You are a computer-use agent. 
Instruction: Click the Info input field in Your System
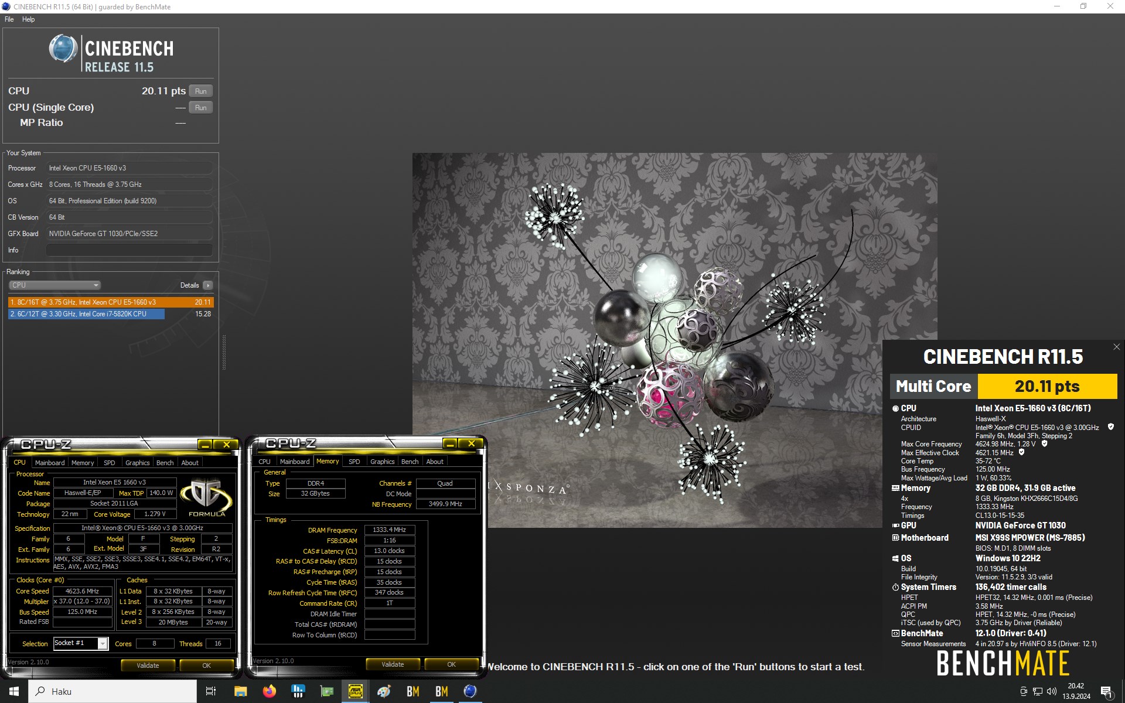point(129,250)
